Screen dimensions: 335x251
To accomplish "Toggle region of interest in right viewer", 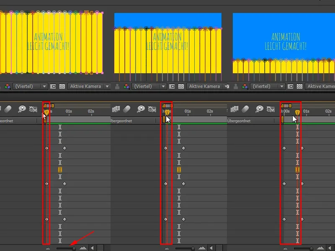I will (291, 87).
